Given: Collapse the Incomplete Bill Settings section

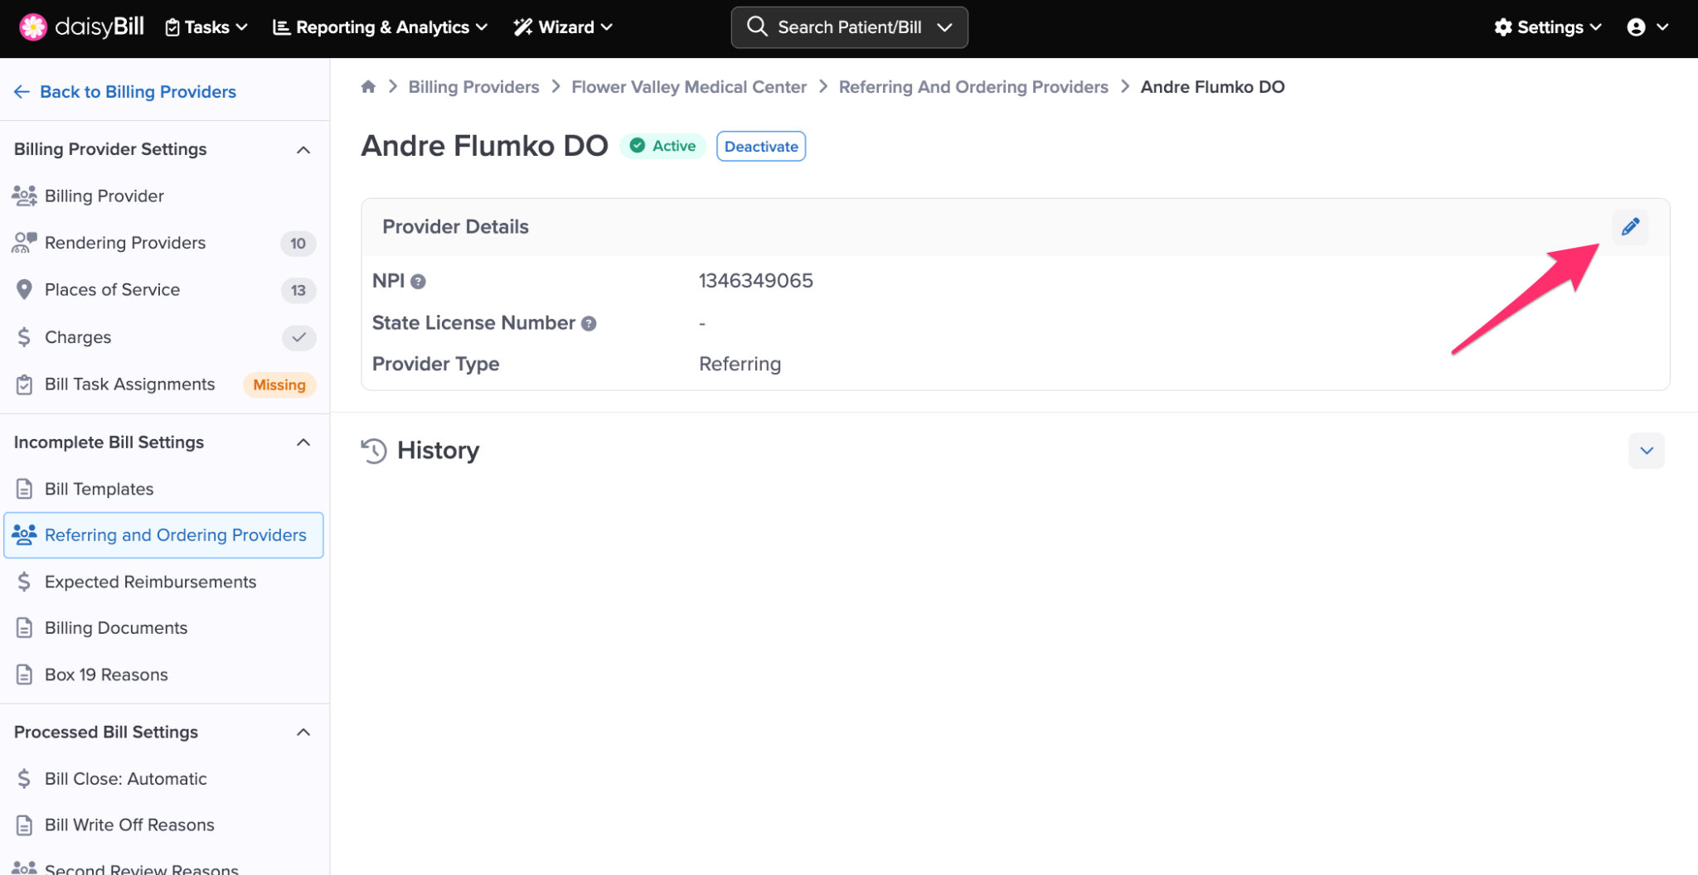Looking at the screenshot, I should tap(303, 442).
